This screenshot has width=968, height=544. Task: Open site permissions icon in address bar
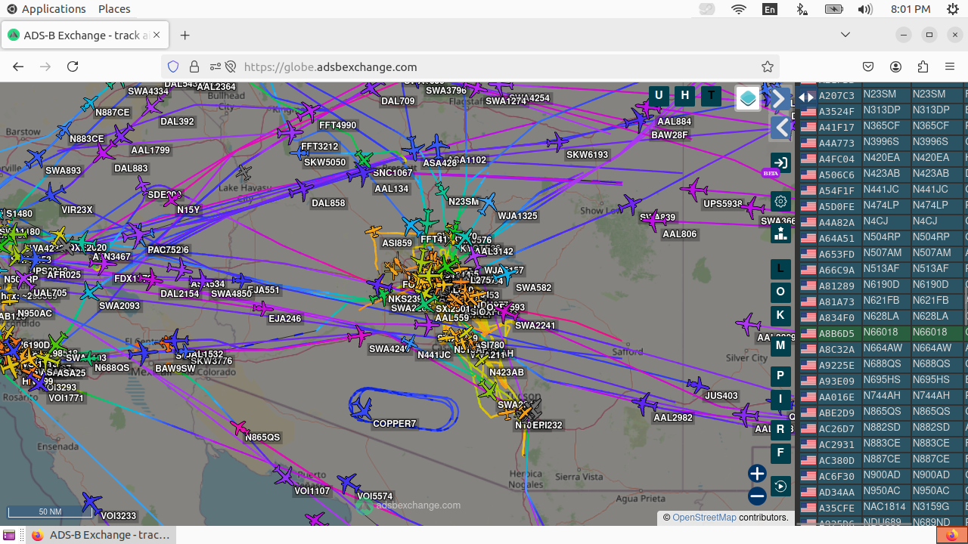coord(216,66)
